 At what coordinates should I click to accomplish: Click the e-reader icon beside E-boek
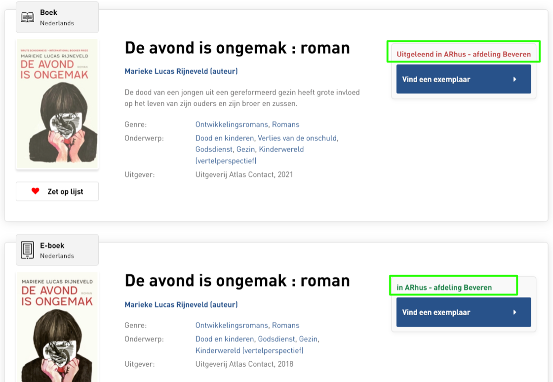coord(27,250)
